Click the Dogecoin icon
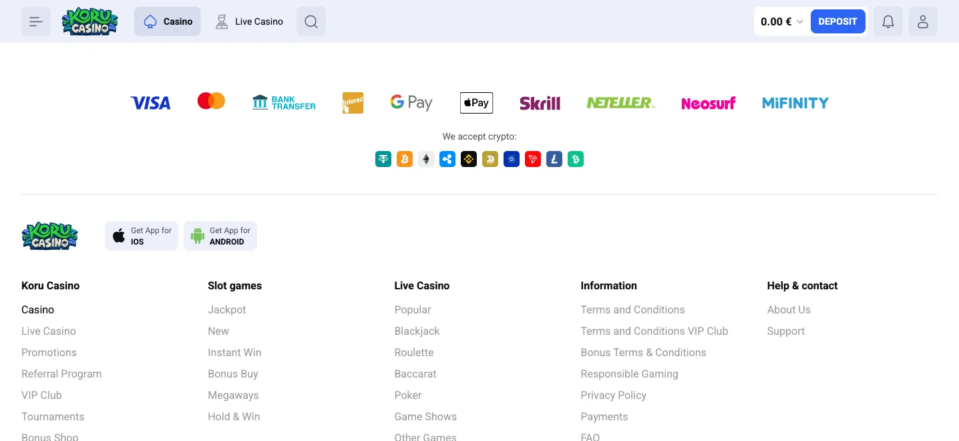This screenshot has width=959, height=441. tap(490, 159)
